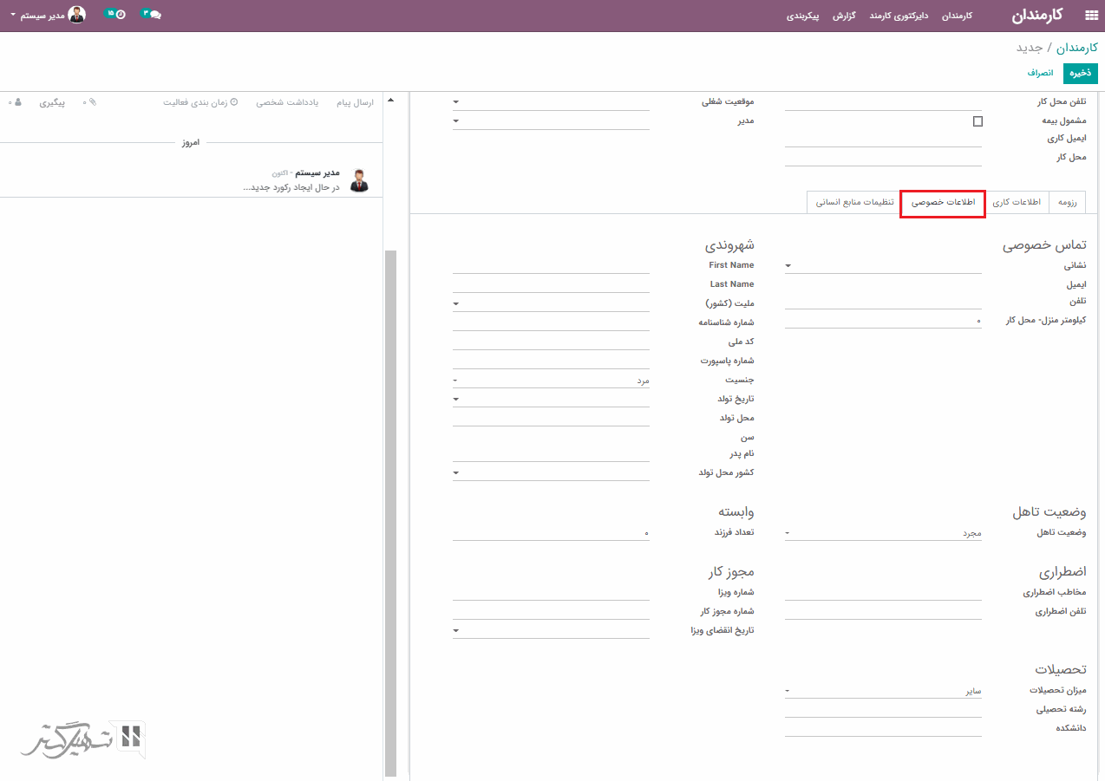Expand the جنسیت gender dropdown
The width and height of the screenshot is (1105, 781).
click(551, 381)
